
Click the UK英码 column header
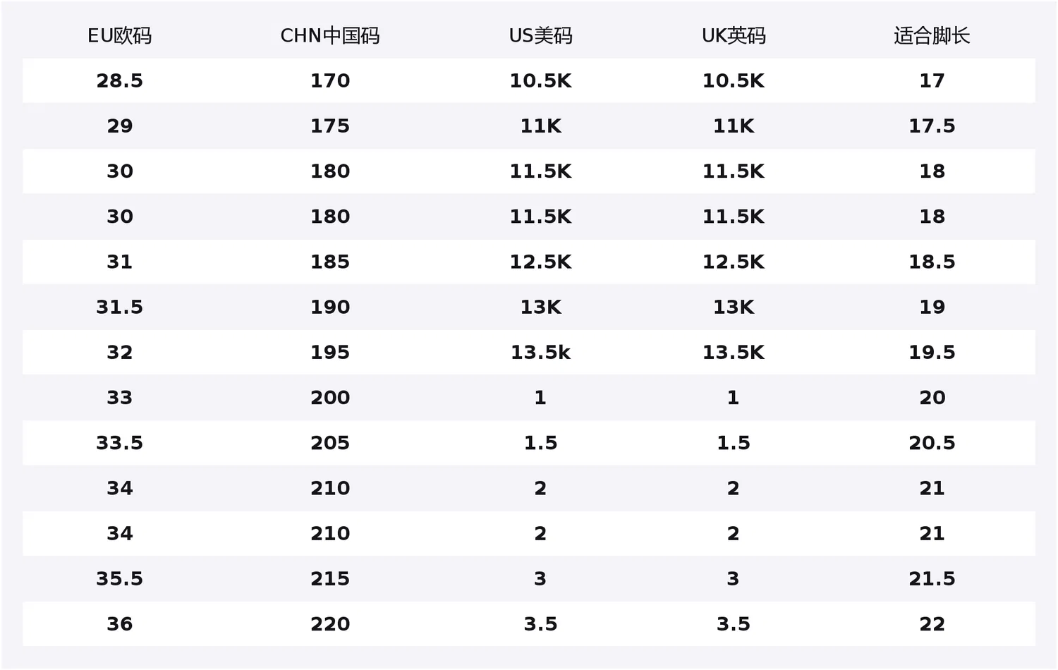(734, 36)
